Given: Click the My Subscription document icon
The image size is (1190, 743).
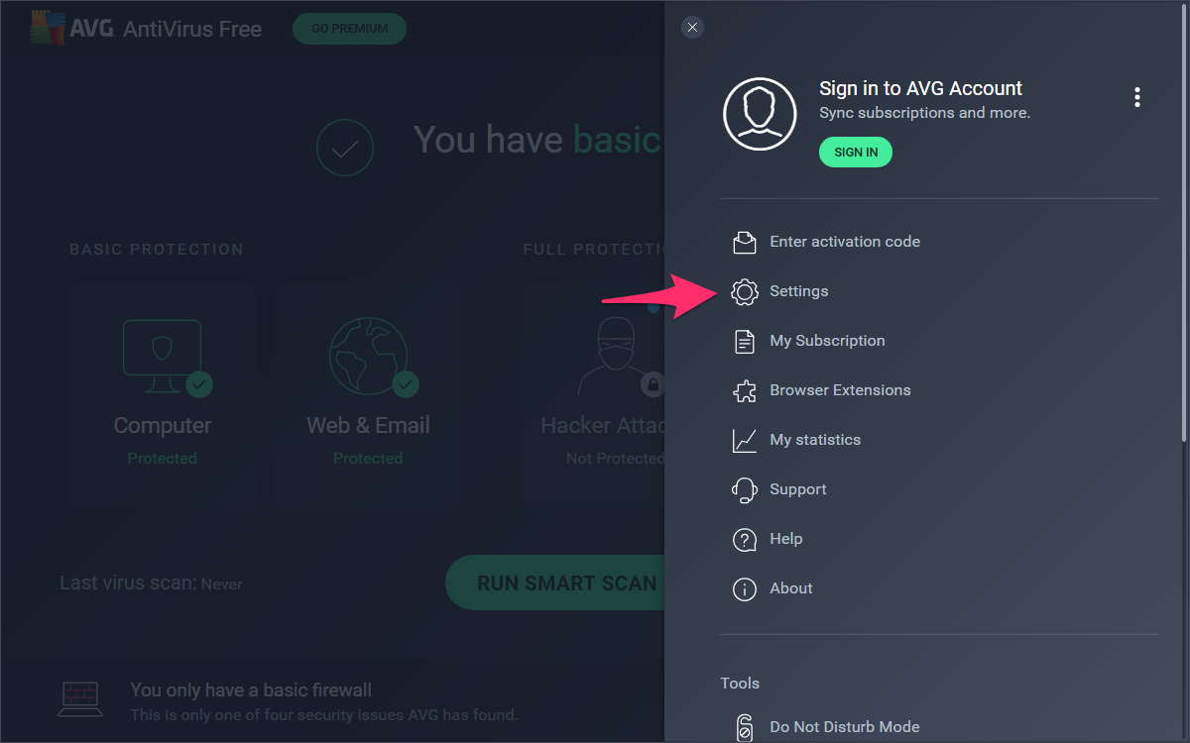Looking at the screenshot, I should (x=744, y=341).
